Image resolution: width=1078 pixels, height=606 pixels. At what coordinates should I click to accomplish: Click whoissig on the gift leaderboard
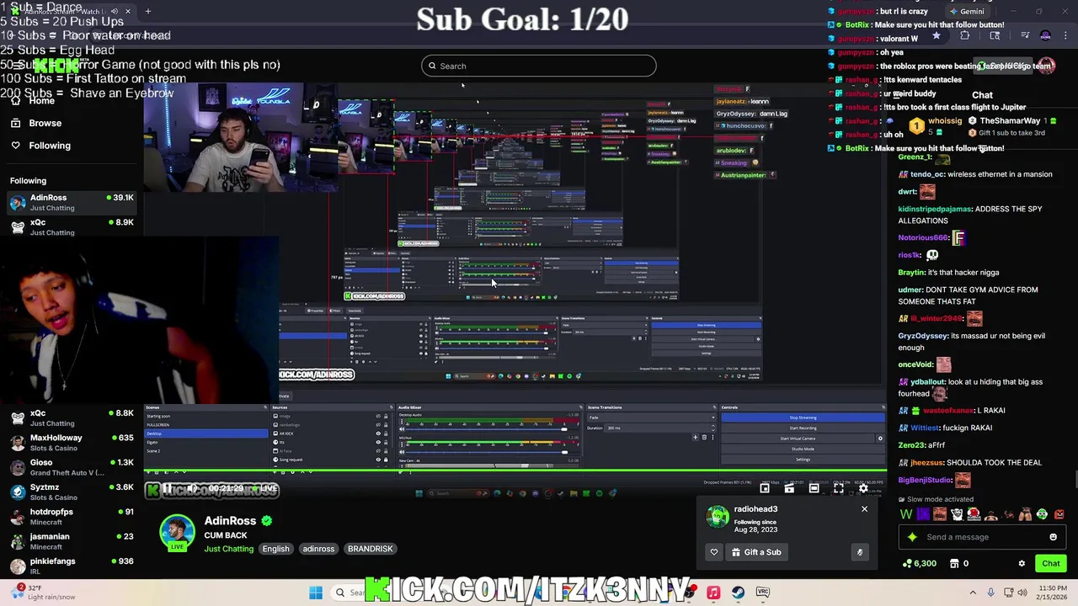tap(944, 121)
